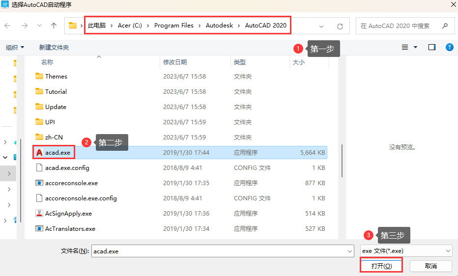Close the 选择AutoCAD启动程序 dialog
The width and height of the screenshot is (458, 276).
point(453,4)
